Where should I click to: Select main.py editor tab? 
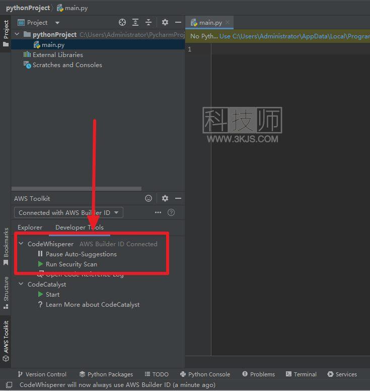point(210,23)
